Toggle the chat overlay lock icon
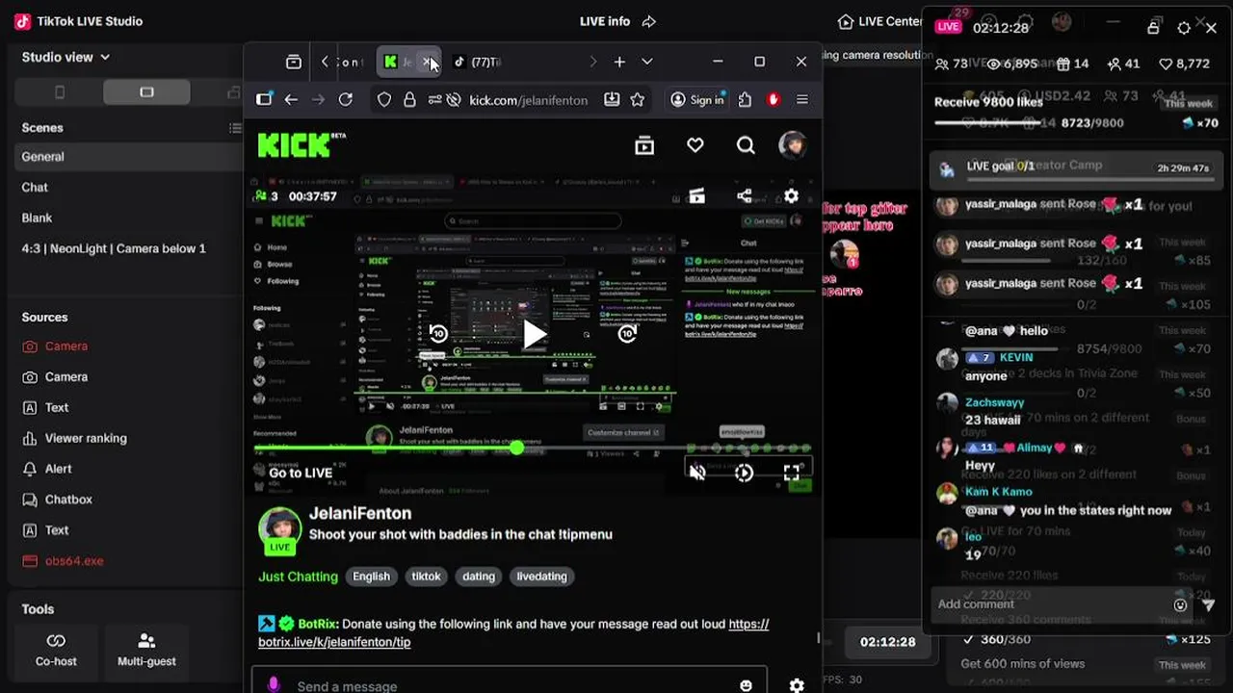This screenshot has height=693, width=1233. click(x=1153, y=28)
